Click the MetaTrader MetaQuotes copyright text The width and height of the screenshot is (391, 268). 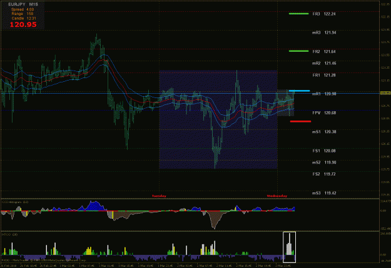point(44,261)
